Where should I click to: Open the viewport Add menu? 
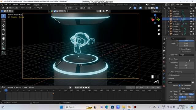pyautogui.click(x=34, y=8)
